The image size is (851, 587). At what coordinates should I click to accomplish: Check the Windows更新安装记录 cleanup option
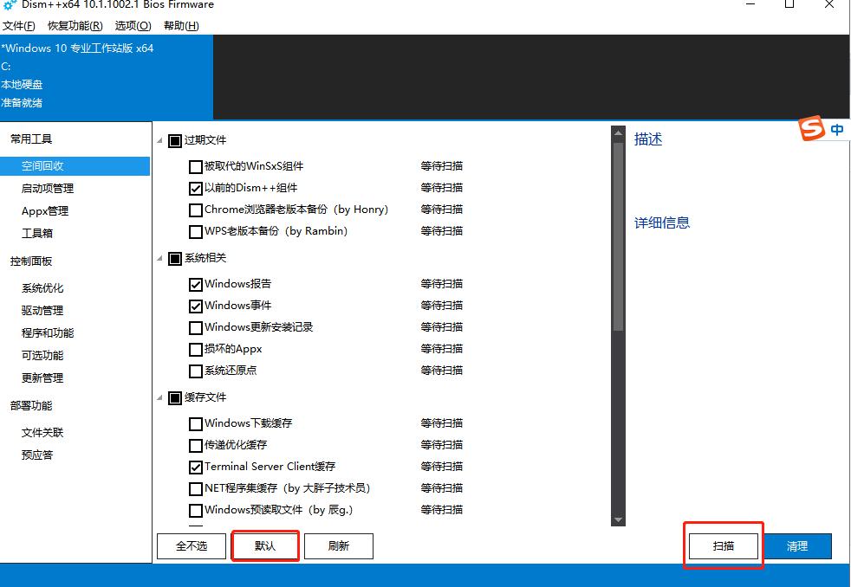[x=196, y=327]
